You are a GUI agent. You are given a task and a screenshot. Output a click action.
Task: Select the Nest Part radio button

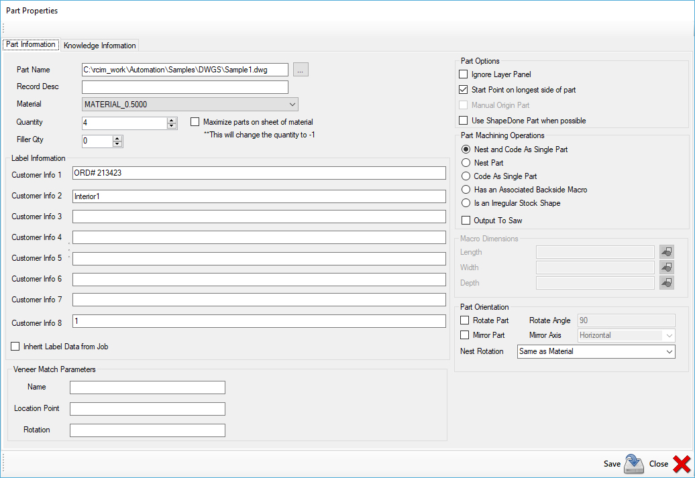pos(466,163)
